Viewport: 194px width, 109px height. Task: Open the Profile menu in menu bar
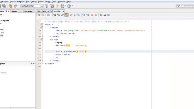point(41,2)
